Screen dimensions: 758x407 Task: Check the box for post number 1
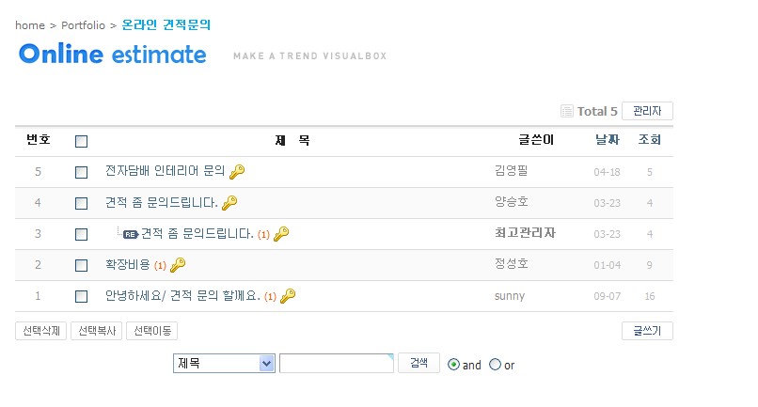[81, 296]
